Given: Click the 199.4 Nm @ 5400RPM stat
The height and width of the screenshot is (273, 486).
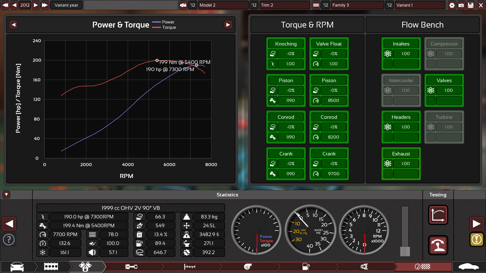Looking at the screenshot, I should 89,225.
